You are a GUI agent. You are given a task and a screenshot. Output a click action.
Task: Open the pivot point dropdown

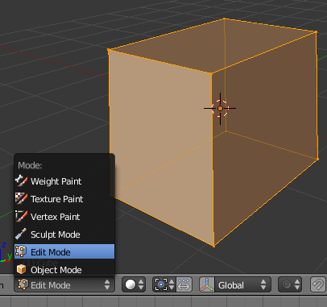tap(164, 284)
